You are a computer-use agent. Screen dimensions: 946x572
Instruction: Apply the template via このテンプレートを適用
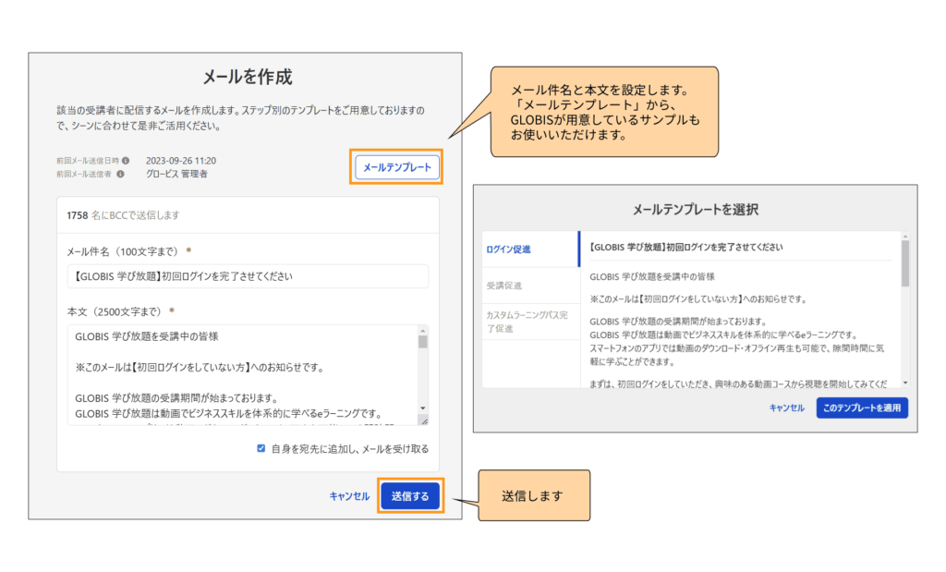[x=861, y=407]
